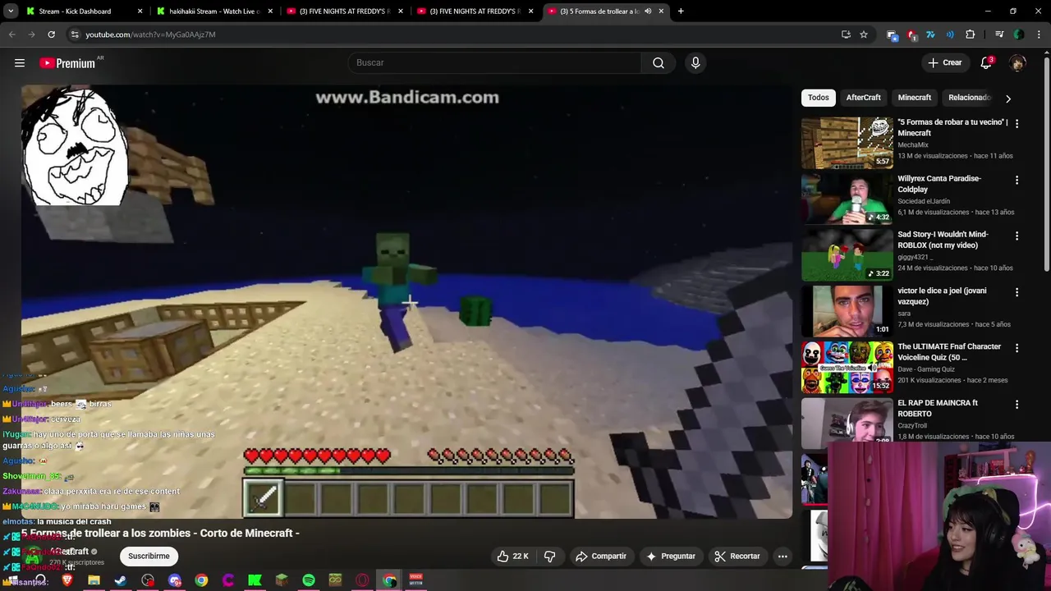Image resolution: width=1051 pixels, height=591 pixels.
Task: Click the page vertical scrollbar
Action: click(x=1047, y=164)
